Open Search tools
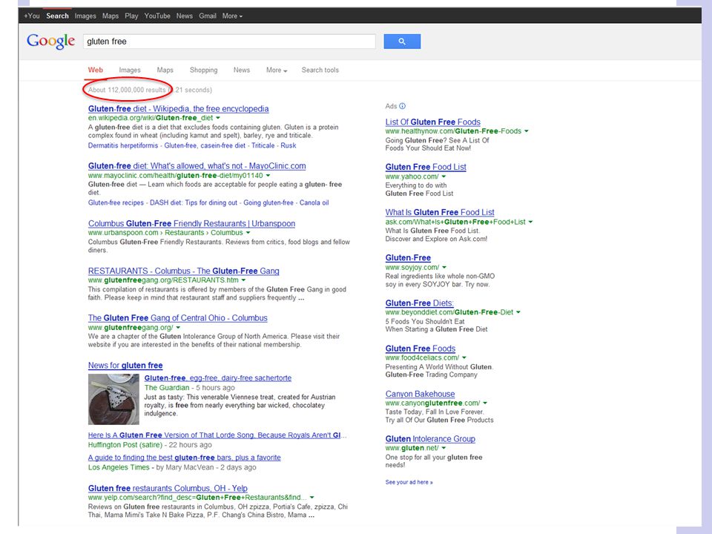Screen dimensions: 712x534 click(x=320, y=70)
